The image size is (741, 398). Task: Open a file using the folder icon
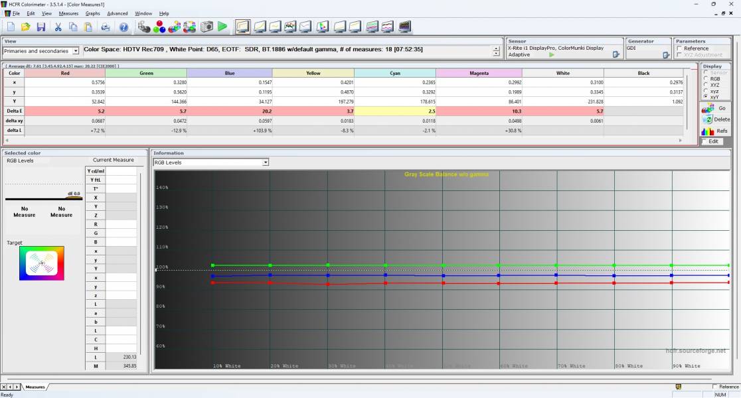coord(26,27)
